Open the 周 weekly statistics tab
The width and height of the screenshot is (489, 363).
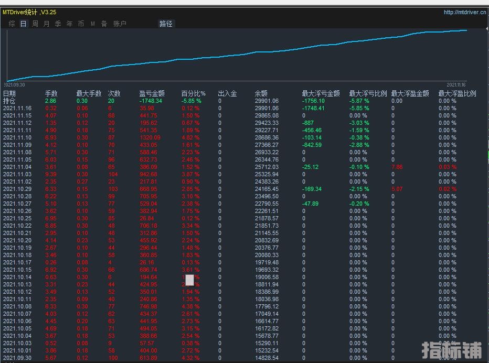pos(35,24)
